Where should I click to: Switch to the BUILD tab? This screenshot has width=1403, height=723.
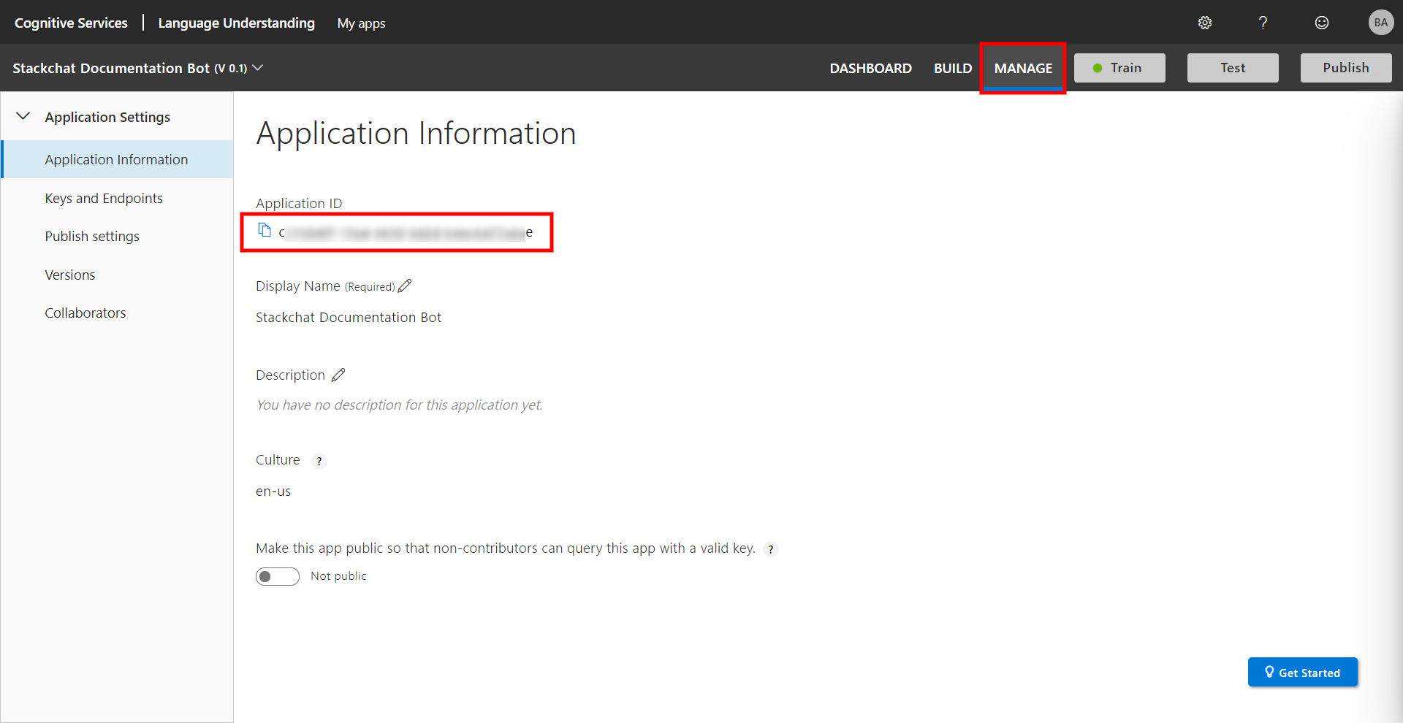point(953,68)
